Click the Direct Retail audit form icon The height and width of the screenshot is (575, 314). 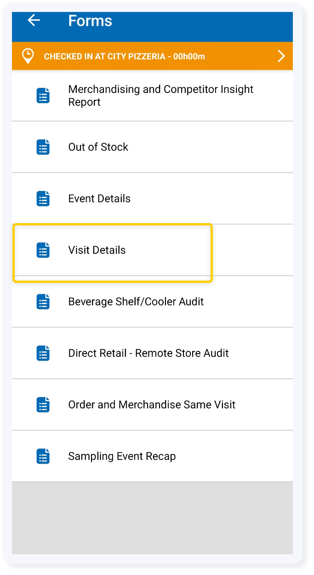[x=43, y=353]
